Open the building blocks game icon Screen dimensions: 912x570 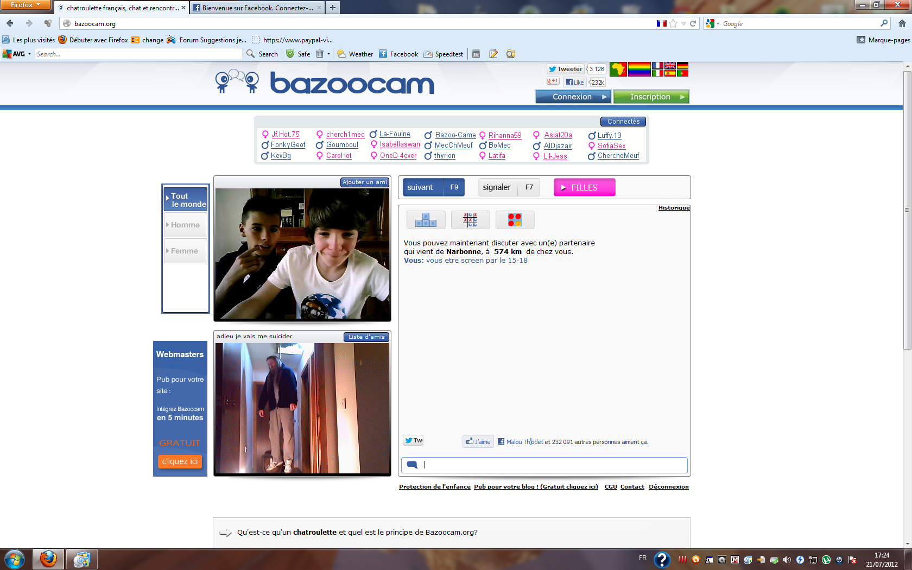click(x=426, y=220)
